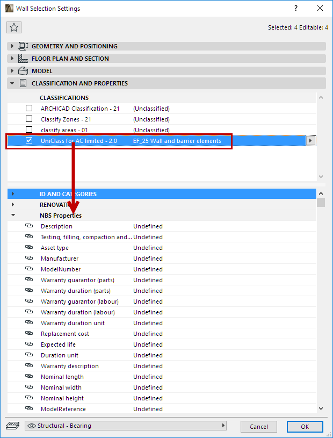Select the ModelReference property row label
This screenshot has height=438, width=333.
63,409
